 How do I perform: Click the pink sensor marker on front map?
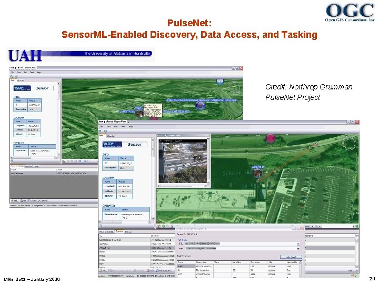(271, 138)
